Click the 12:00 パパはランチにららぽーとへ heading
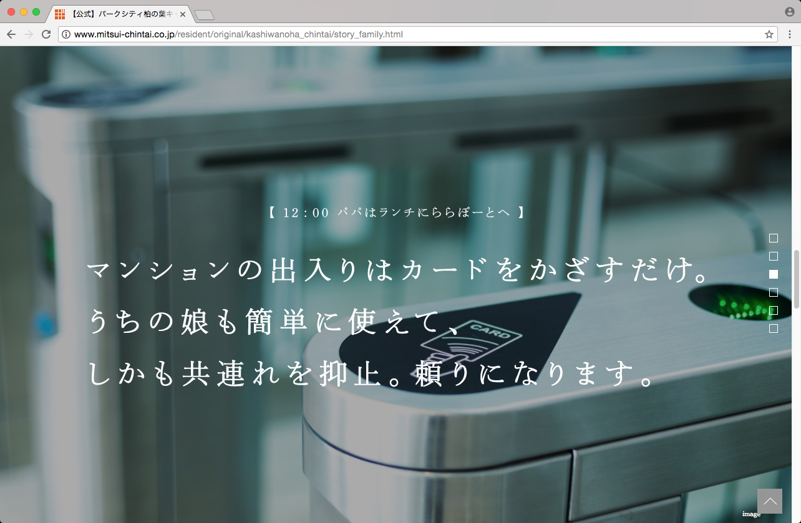The image size is (801, 523). pyautogui.click(x=396, y=213)
